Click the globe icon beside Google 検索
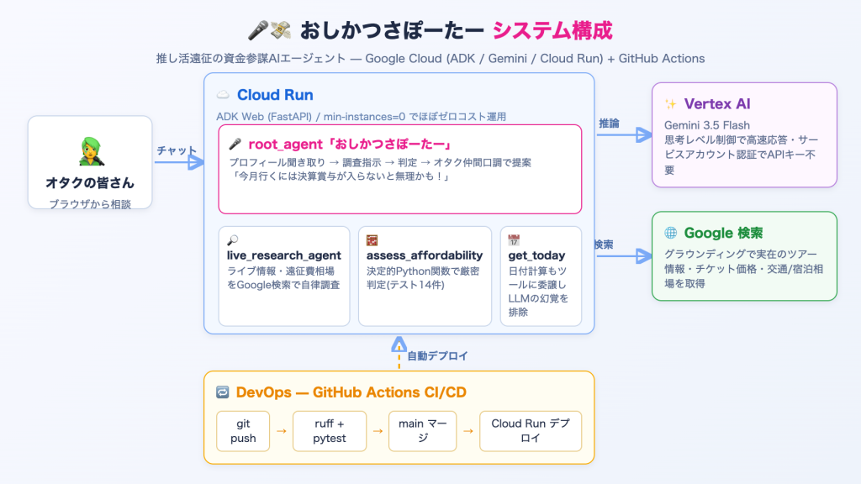 pos(670,233)
